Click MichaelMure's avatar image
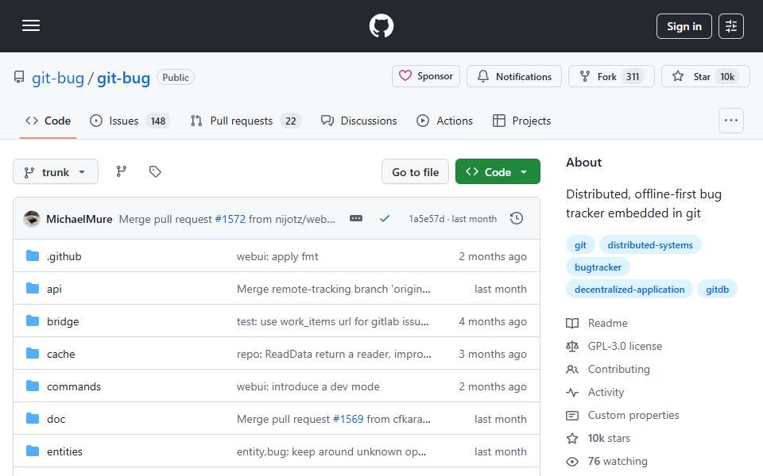 [32, 219]
